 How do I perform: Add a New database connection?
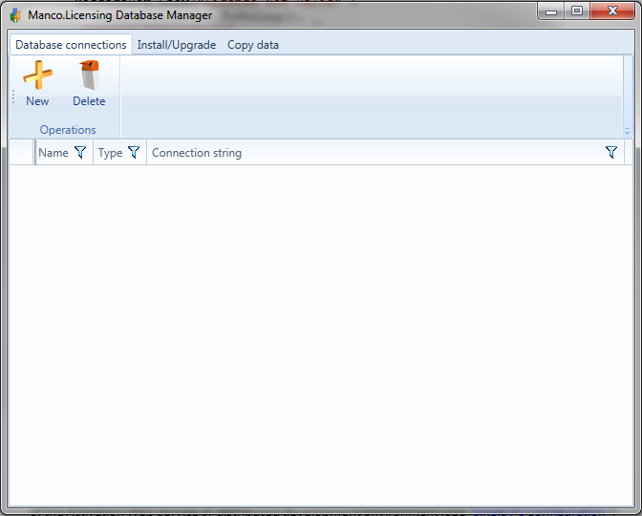[x=37, y=84]
